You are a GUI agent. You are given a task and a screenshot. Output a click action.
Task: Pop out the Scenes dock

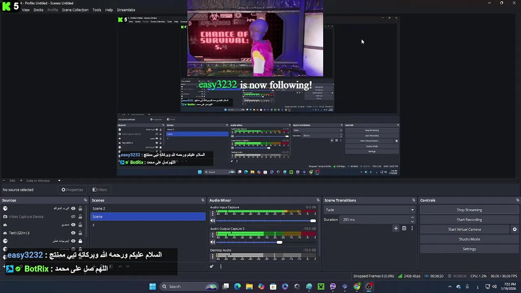[203, 200]
